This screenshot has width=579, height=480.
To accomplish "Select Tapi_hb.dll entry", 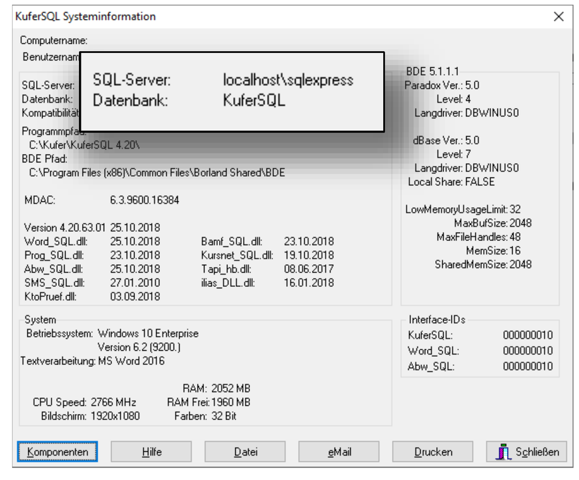I will (x=226, y=269).
